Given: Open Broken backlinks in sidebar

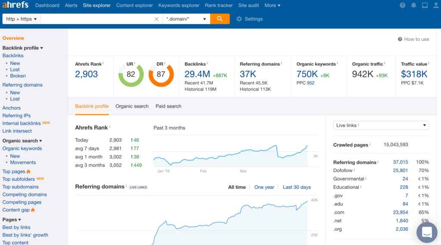Looking at the screenshot, I should pyautogui.click(x=18, y=76).
